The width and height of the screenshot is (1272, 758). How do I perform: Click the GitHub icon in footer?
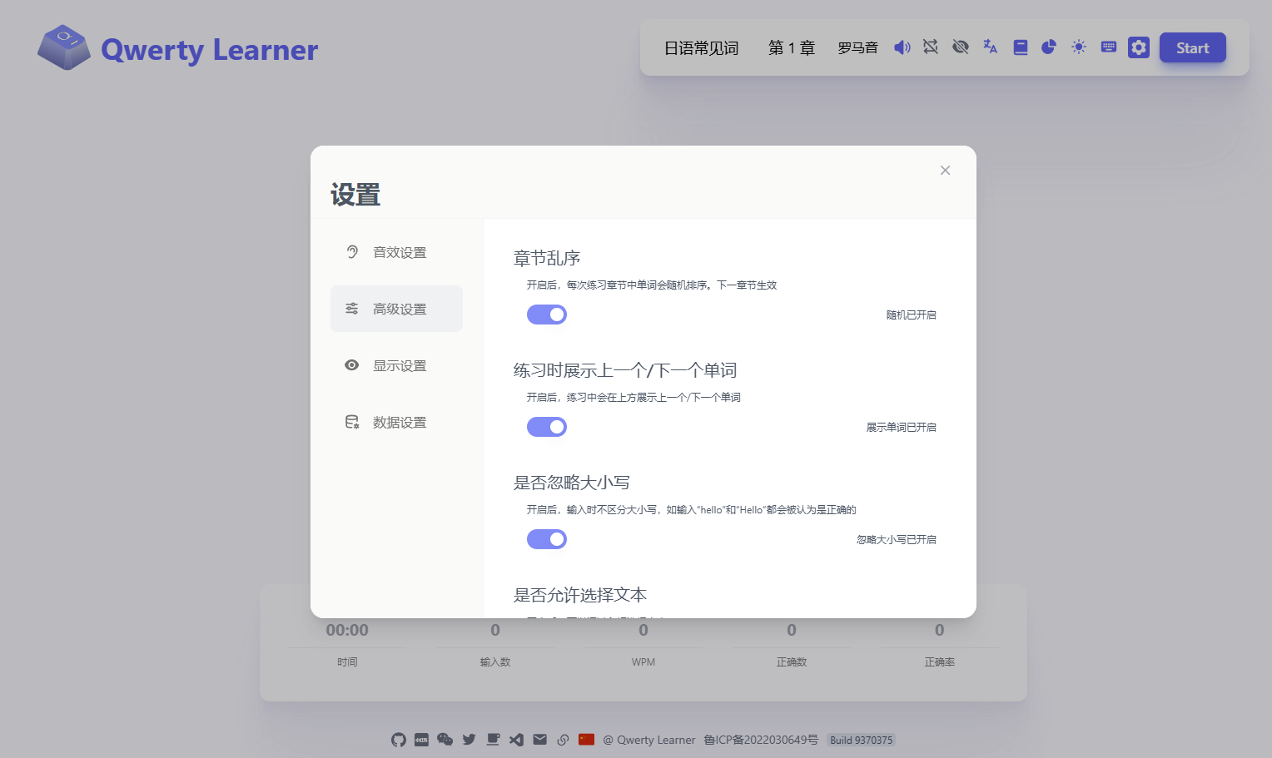399,740
